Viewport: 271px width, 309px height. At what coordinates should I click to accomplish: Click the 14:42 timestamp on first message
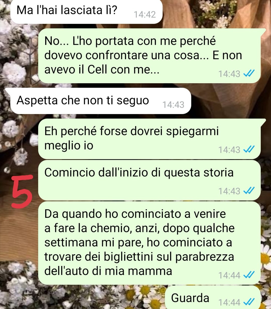click(x=145, y=15)
